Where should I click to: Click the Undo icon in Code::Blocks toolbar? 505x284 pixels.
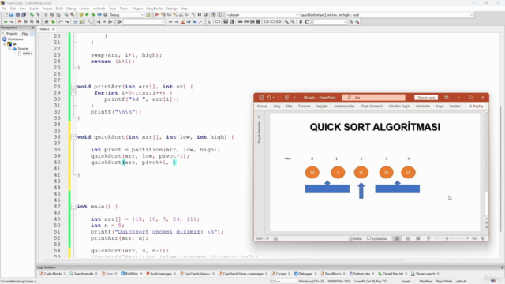click(x=32, y=15)
